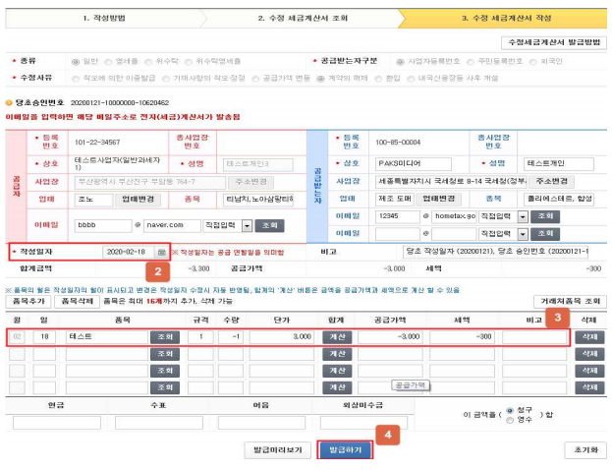Select 기재사항의 착오정정 reason
Viewport: 612px width, 470px height.
(166, 79)
